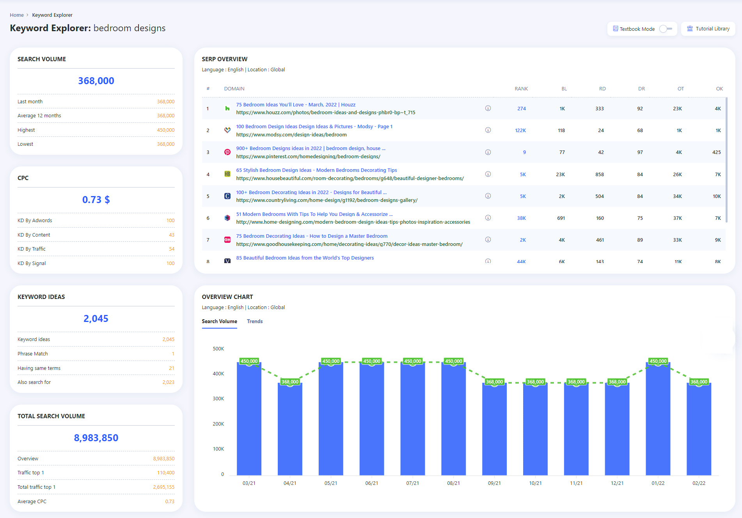This screenshot has height=518, width=742.
Task: Click the SERP overview vertical scrollbar
Action: tap(726, 160)
